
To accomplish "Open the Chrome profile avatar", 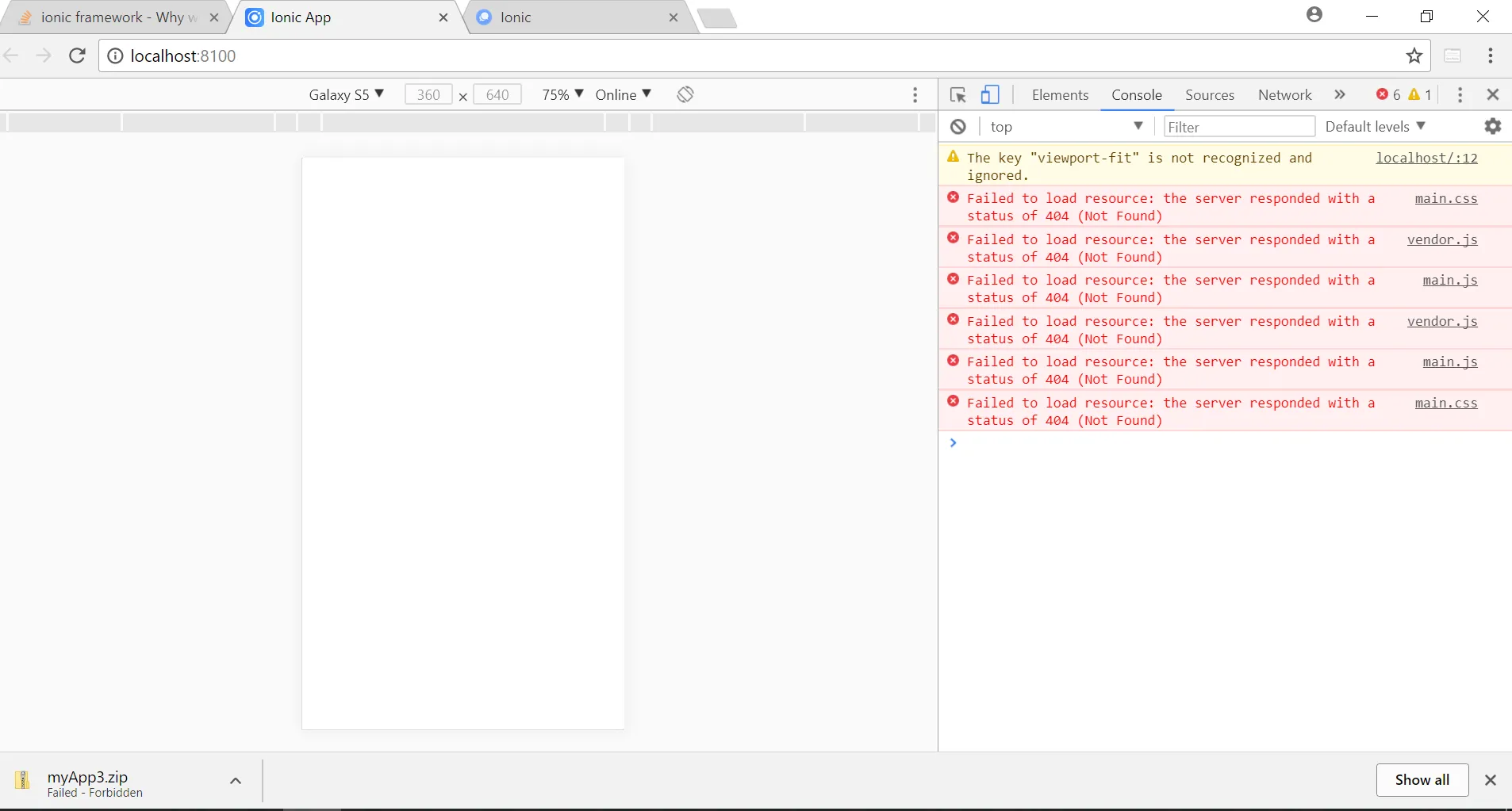I will pyautogui.click(x=1314, y=15).
